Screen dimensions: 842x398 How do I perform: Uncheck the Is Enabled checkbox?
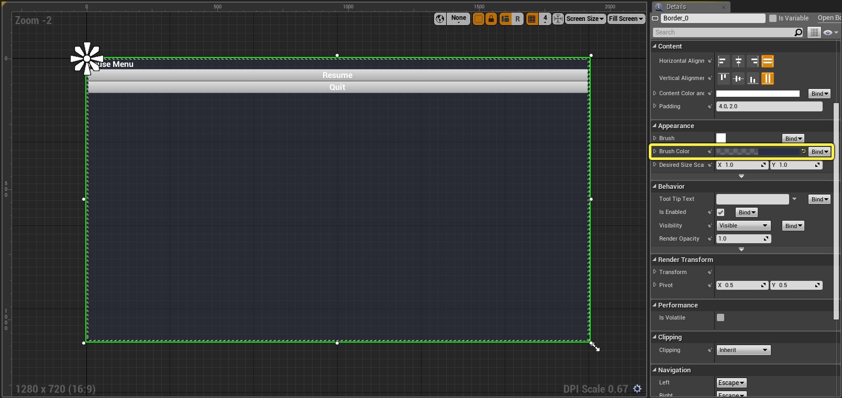pos(721,212)
